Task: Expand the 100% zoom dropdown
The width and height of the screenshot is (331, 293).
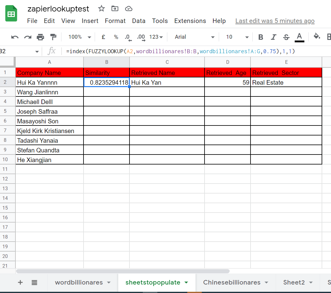Action: pyautogui.click(x=79, y=37)
